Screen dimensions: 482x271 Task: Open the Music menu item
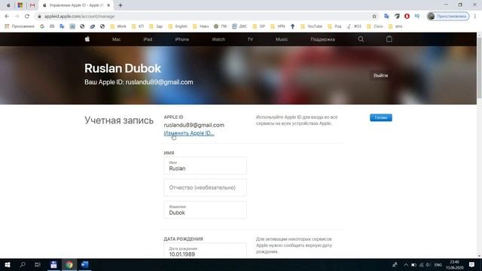tap(282, 39)
